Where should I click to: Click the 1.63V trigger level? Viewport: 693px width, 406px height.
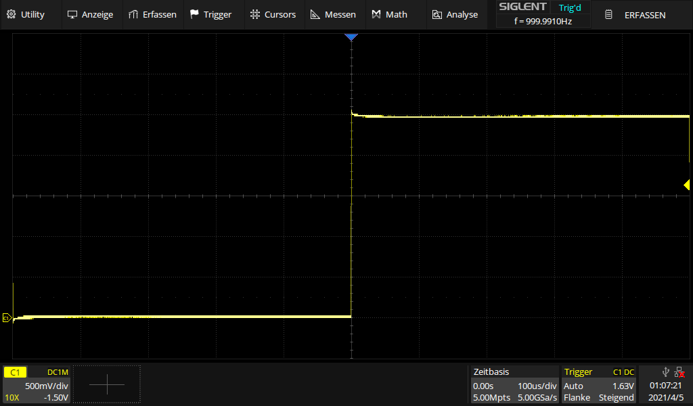[x=623, y=386]
